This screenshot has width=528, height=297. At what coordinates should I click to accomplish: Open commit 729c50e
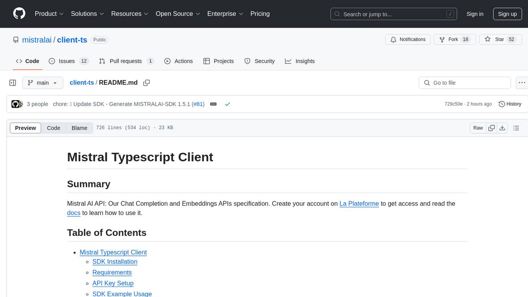coord(453,104)
